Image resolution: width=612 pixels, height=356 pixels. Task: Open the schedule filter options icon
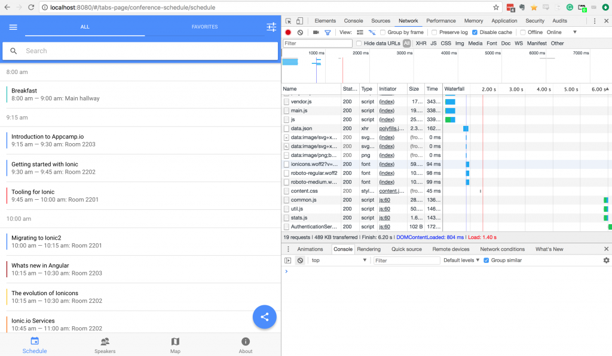271,27
